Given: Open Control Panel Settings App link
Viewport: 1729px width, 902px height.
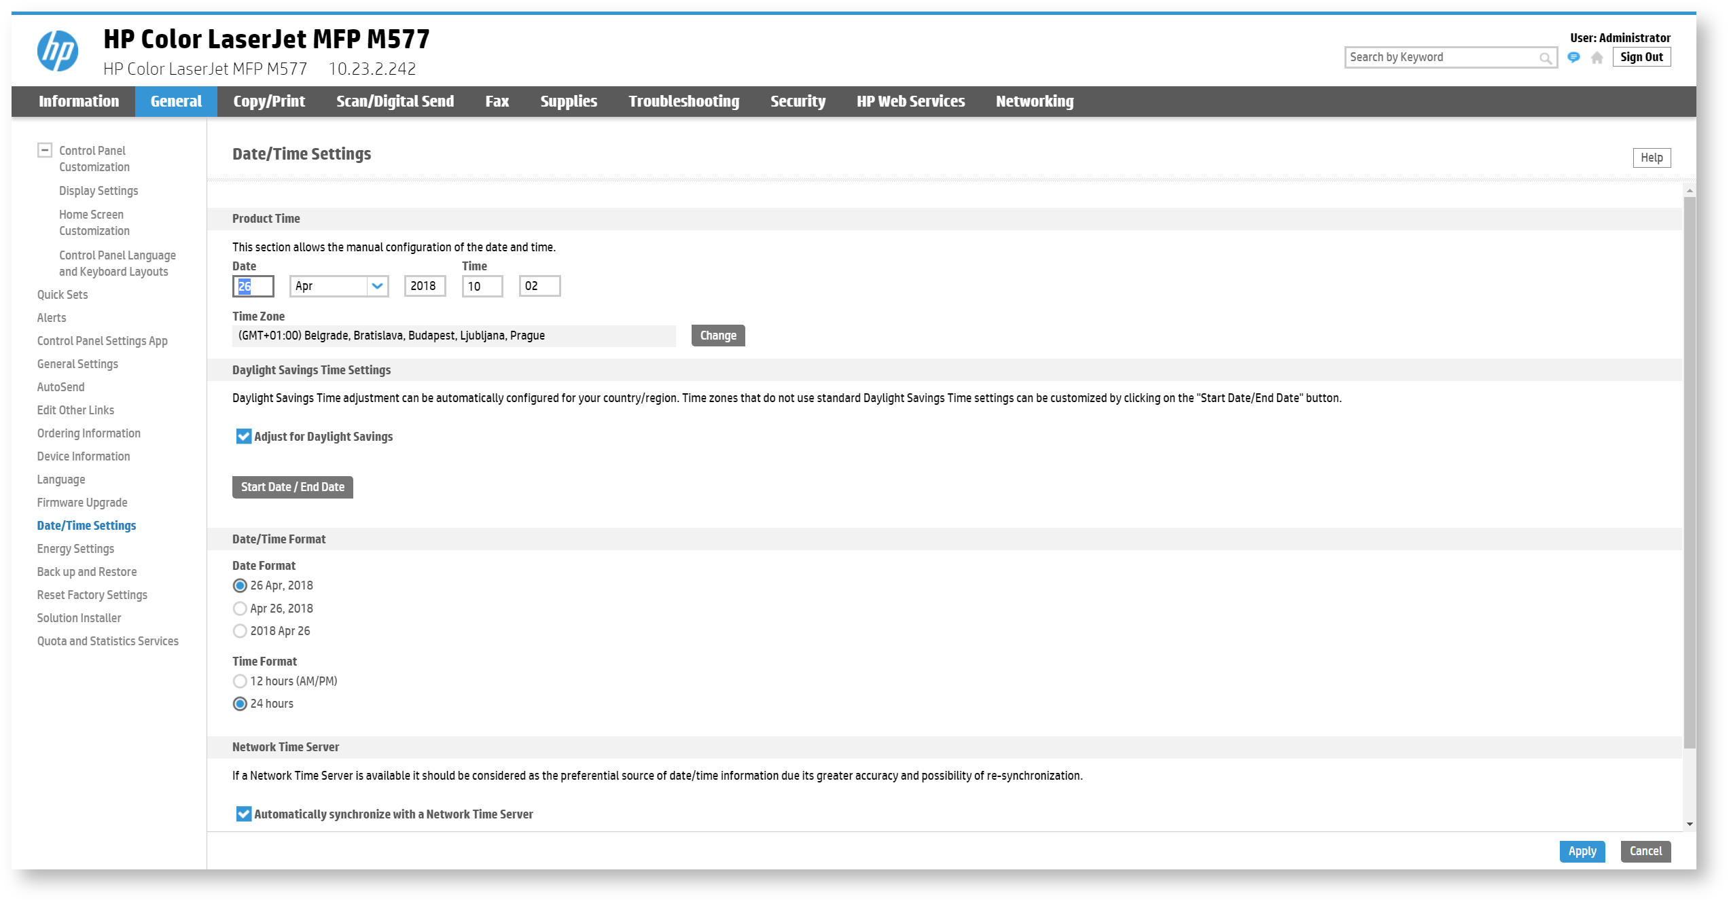Looking at the screenshot, I should pyautogui.click(x=103, y=341).
